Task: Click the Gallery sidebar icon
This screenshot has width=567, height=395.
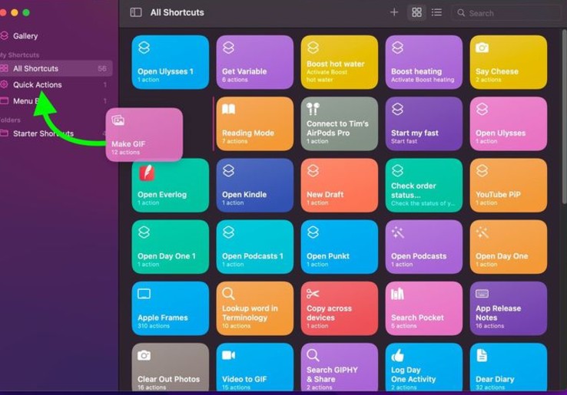Action: coord(4,35)
